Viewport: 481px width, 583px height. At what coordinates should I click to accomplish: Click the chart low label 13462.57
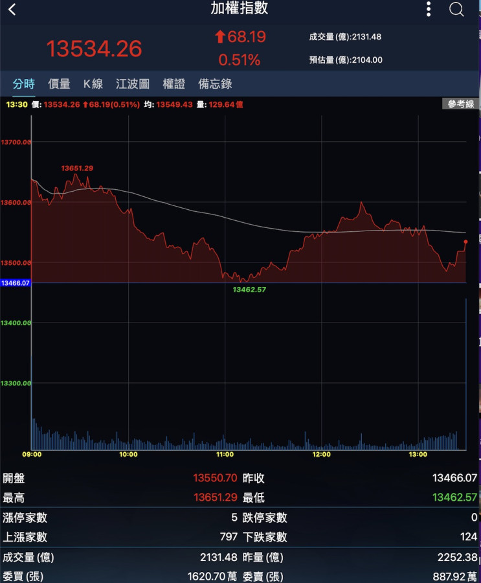[249, 290]
